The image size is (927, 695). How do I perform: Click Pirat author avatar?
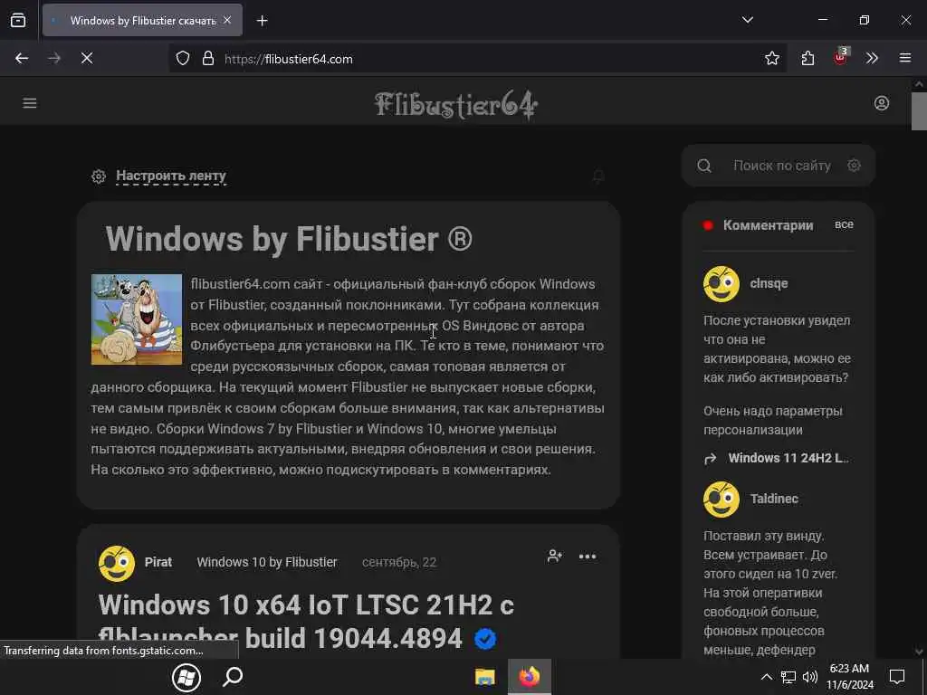coord(117,563)
